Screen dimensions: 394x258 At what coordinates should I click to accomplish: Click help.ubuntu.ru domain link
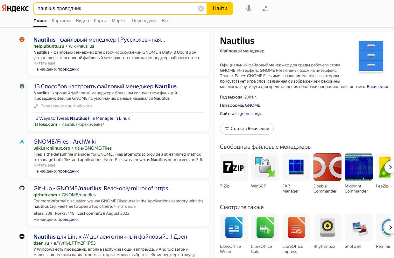tap(49, 46)
